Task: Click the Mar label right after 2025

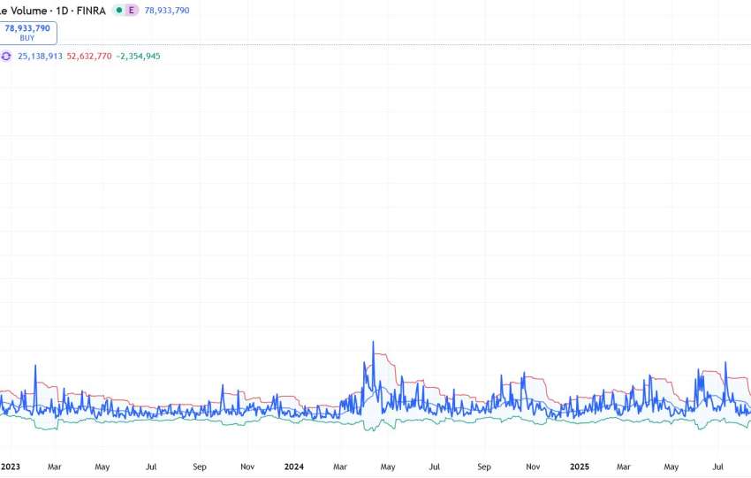Action: [624, 466]
